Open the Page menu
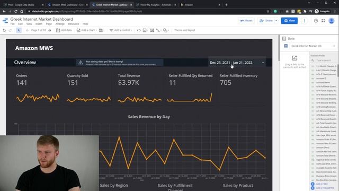 [49, 24]
